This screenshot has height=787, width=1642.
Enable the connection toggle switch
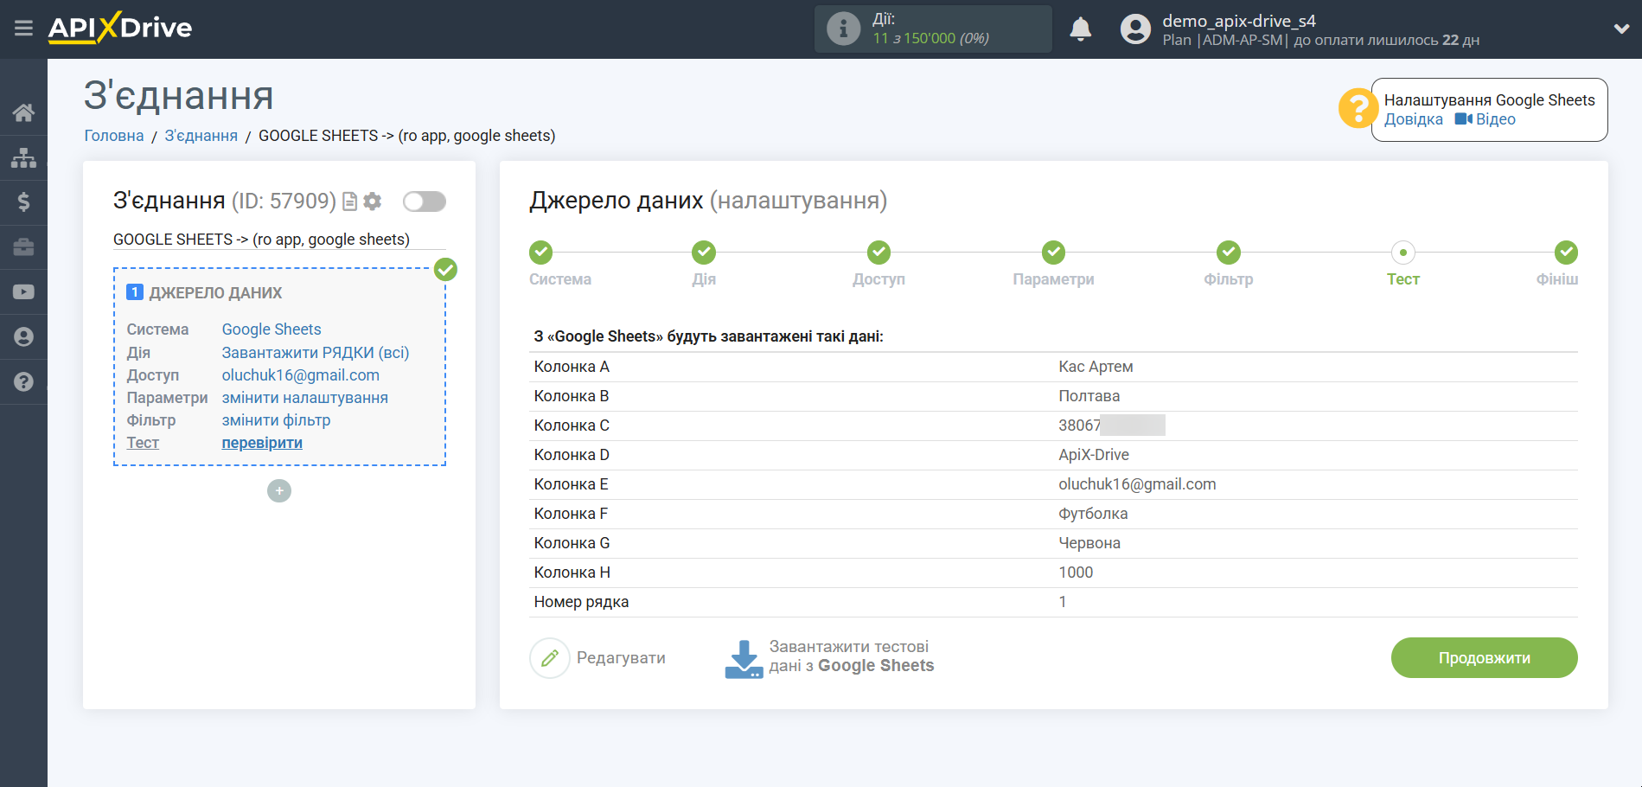coord(424,202)
